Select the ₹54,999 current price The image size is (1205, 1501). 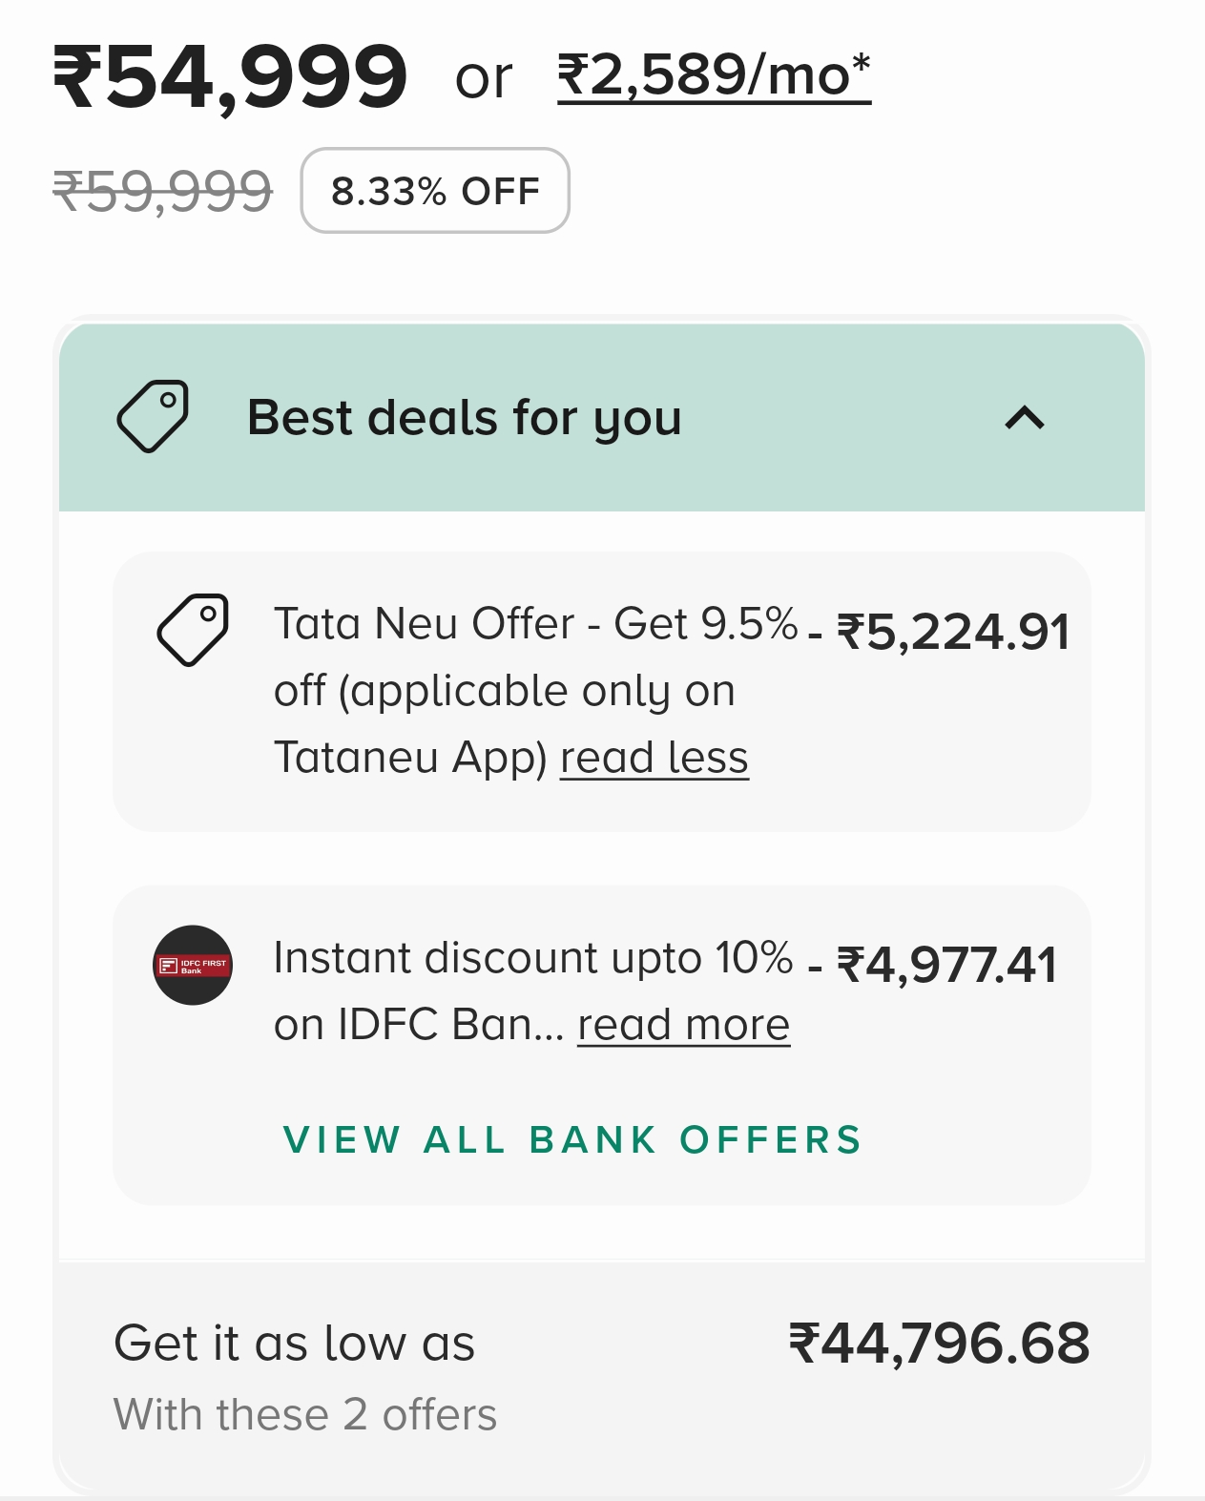[x=231, y=76]
